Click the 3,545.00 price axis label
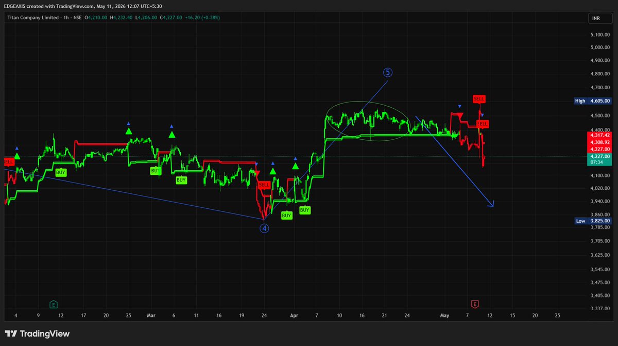618x346 pixels. pyautogui.click(x=600, y=269)
